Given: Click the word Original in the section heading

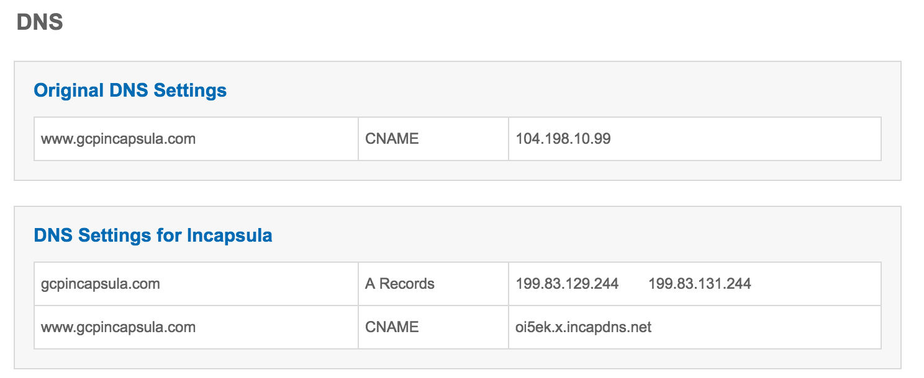Looking at the screenshot, I should (x=68, y=90).
